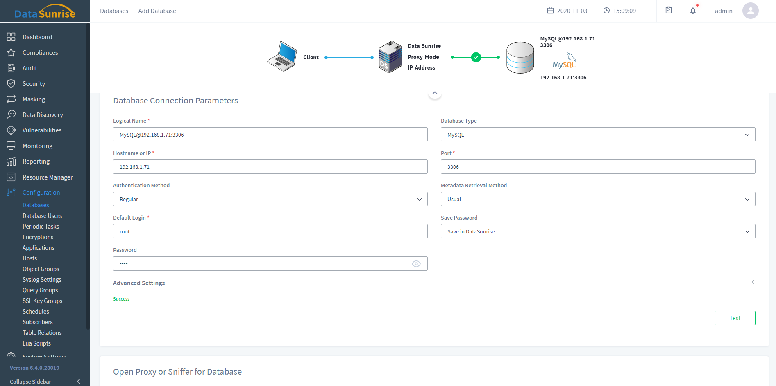Viewport: 776px width, 386px height.
Task: Click the Hostname or IP field
Action: coord(270,167)
